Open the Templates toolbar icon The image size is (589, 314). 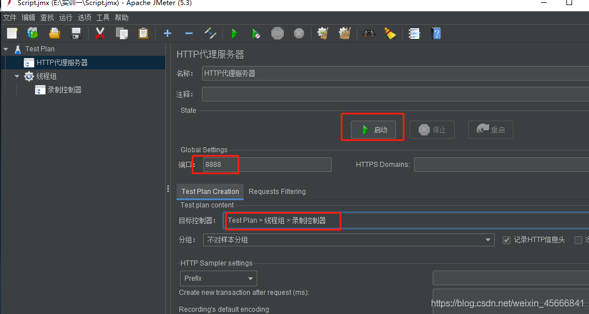[x=33, y=33]
